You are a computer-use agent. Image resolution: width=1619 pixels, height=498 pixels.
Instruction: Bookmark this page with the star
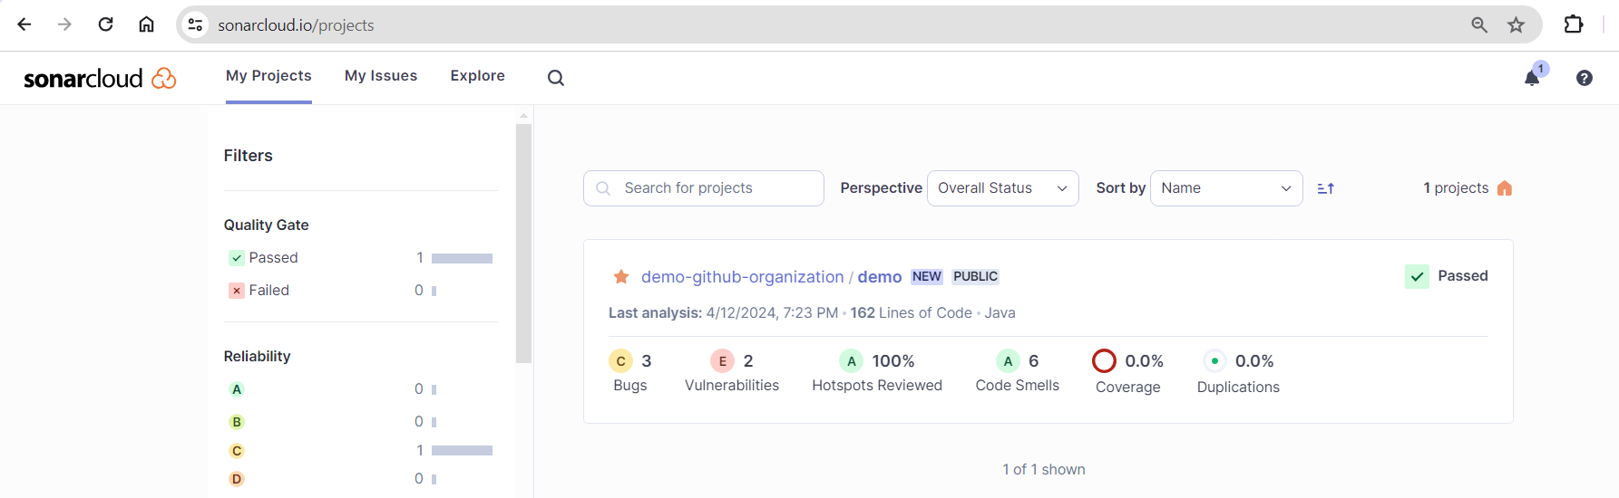coord(1516,24)
